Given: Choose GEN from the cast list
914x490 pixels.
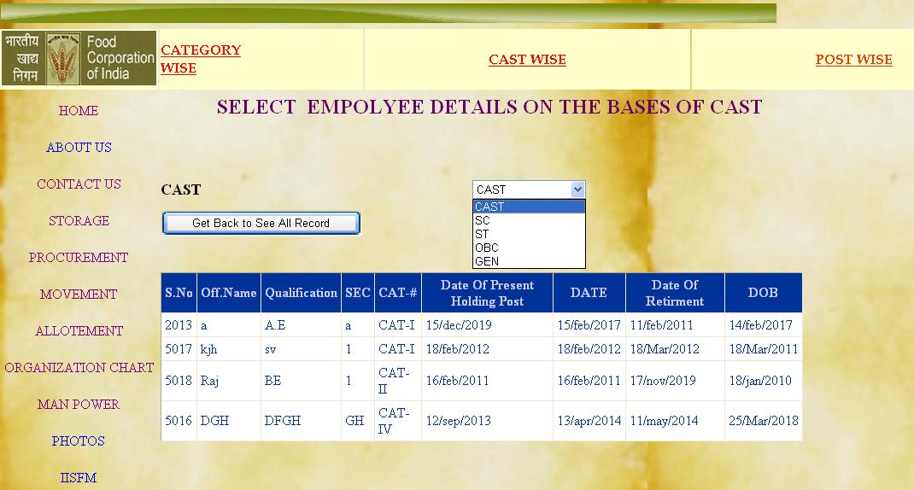Looking at the screenshot, I should click(x=529, y=261).
